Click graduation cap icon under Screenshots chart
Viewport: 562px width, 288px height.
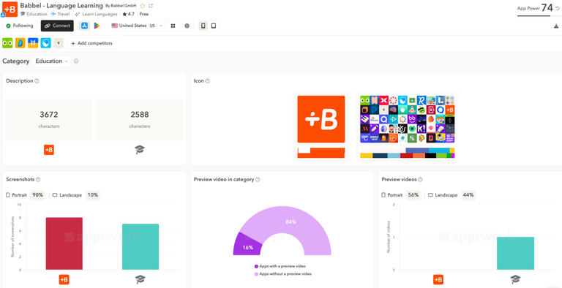140,280
